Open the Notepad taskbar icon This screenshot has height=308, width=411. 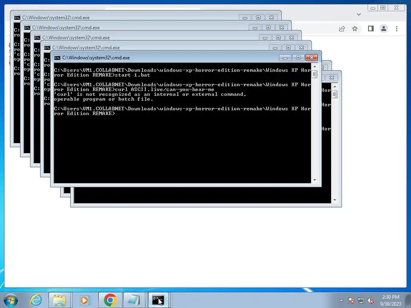tap(134, 300)
